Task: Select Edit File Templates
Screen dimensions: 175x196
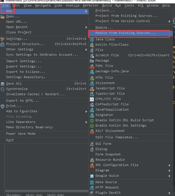Action: [x=117, y=137]
